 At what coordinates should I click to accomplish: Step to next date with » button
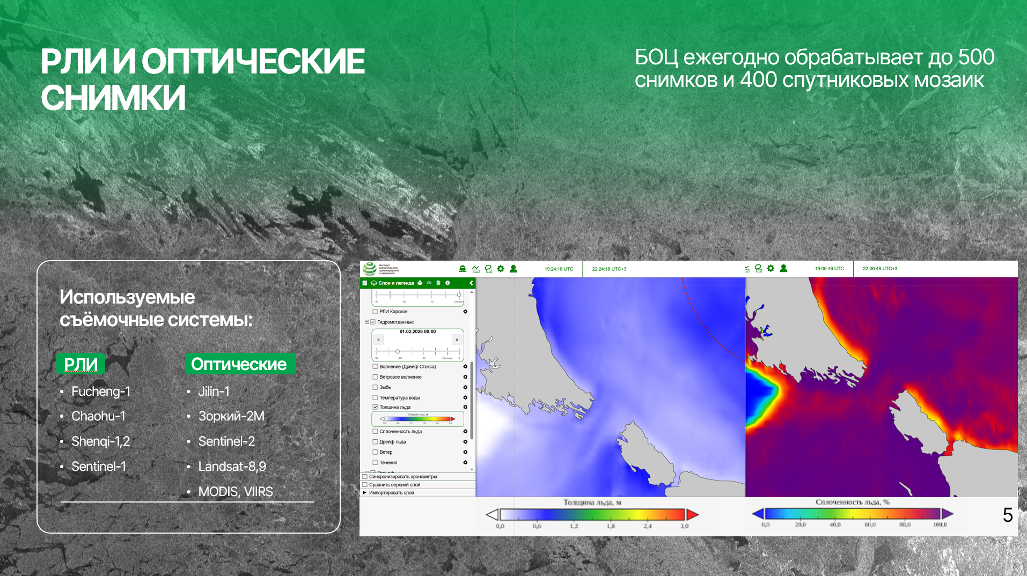tap(457, 339)
